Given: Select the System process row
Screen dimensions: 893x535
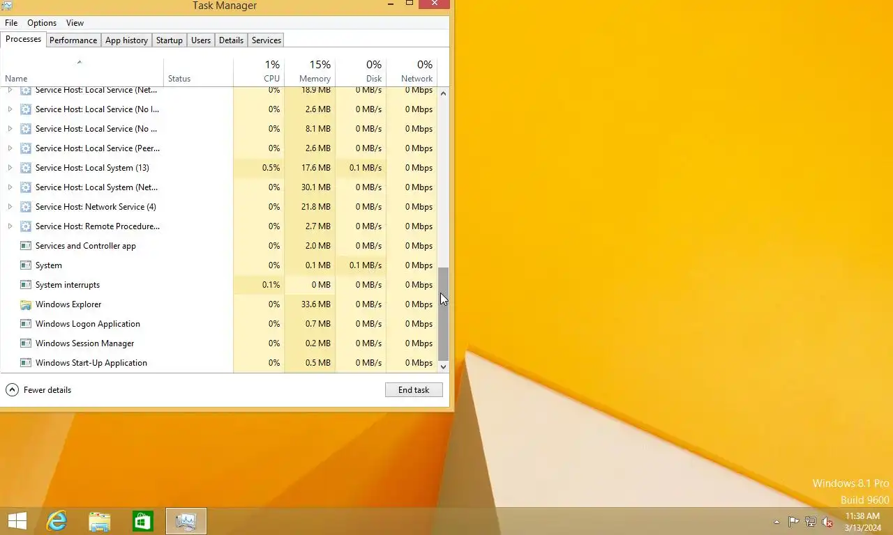Looking at the screenshot, I should click(x=218, y=265).
